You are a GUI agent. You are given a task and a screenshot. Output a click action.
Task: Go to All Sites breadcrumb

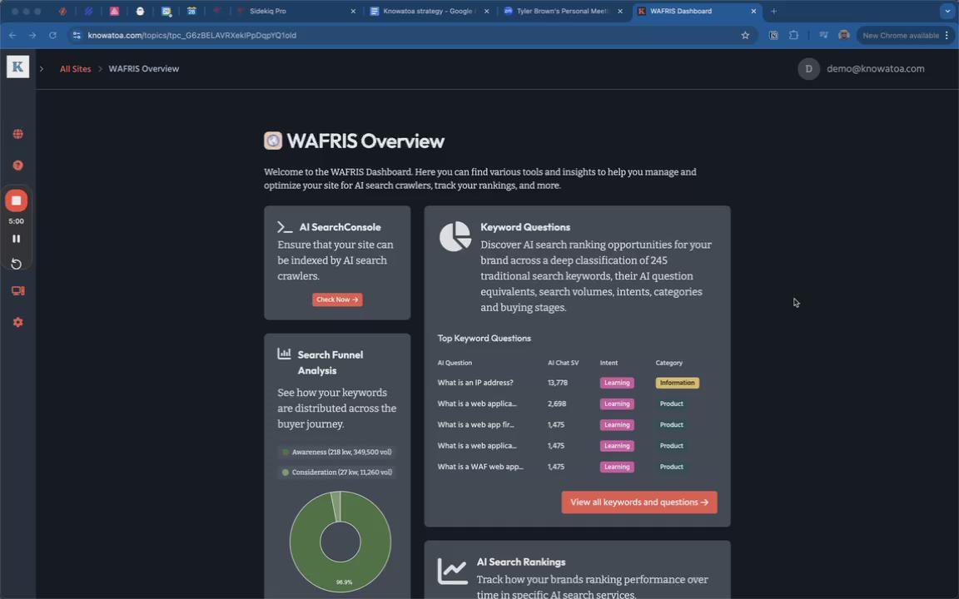pyautogui.click(x=75, y=69)
